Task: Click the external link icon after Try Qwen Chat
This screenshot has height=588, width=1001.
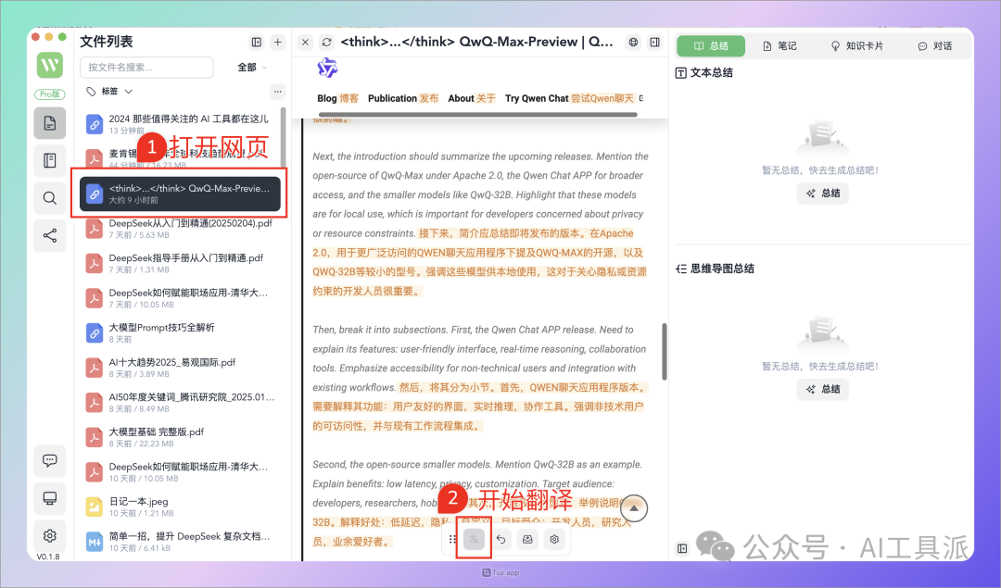Action: 641,98
